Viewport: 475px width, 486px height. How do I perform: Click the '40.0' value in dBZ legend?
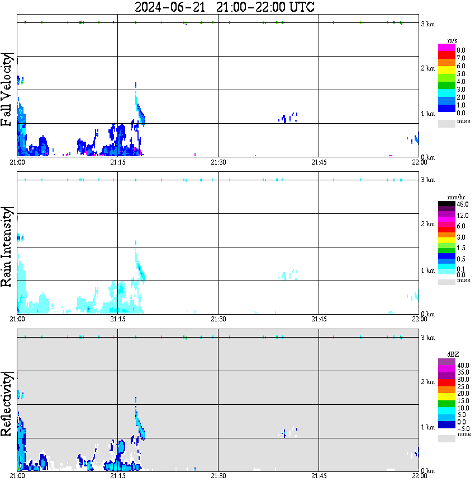tap(463, 366)
